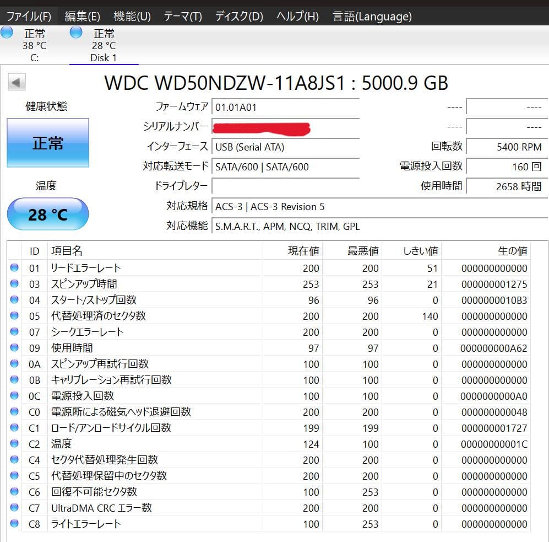
Task: Click the power-on count 160 回 field
Action: point(507,167)
